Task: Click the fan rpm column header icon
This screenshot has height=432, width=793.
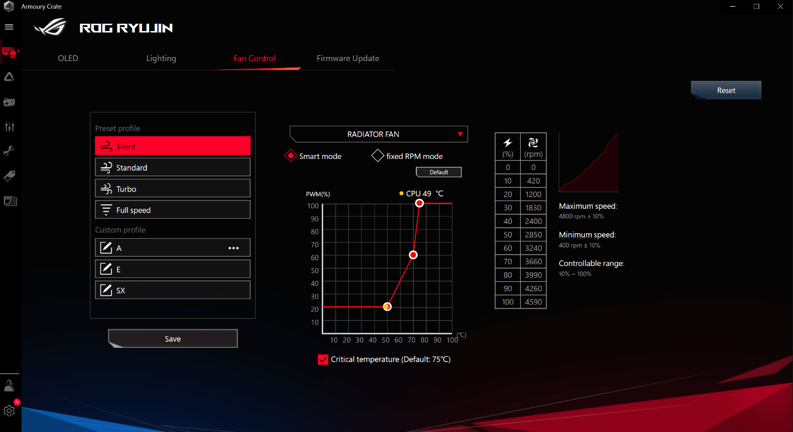Action: coord(533,143)
